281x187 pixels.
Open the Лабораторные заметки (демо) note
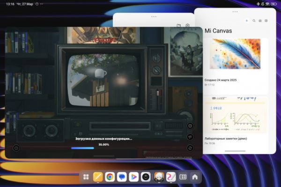click(226, 139)
